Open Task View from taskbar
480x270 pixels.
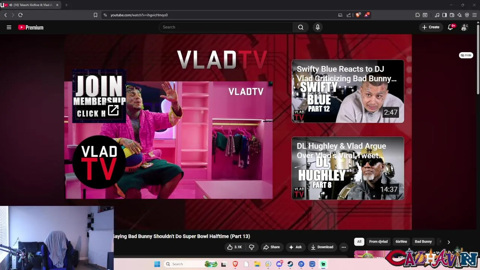pos(224,264)
